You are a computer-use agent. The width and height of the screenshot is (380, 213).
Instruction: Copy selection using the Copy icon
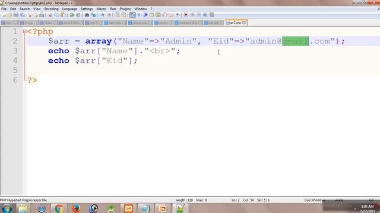57,15
